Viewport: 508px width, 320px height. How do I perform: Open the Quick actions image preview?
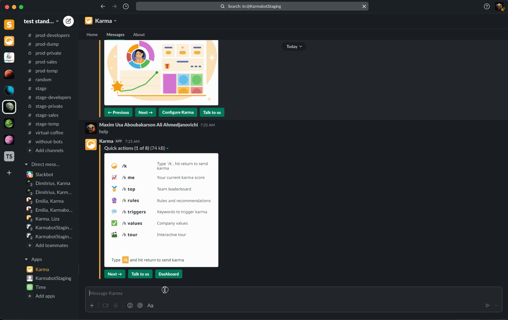[161, 210]
